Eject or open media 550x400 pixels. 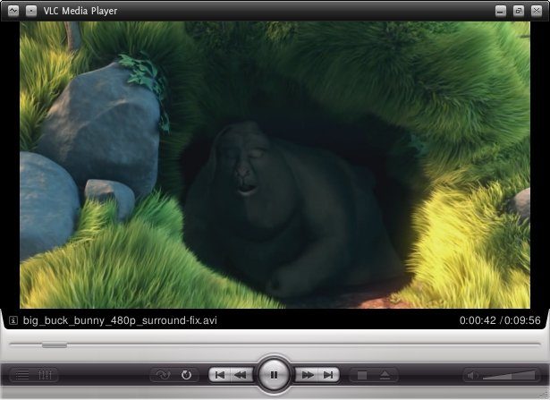click(x=385, y=376)
